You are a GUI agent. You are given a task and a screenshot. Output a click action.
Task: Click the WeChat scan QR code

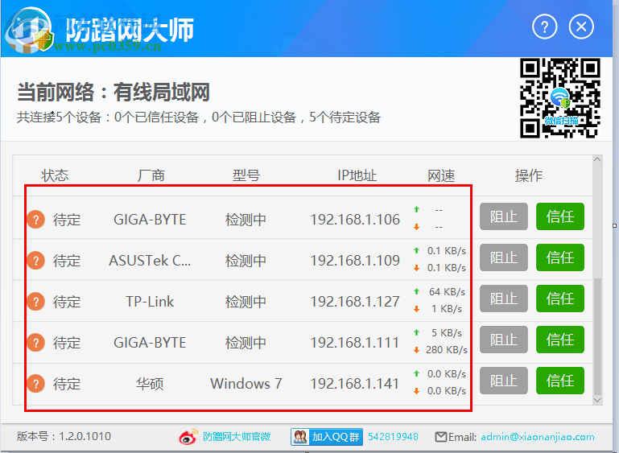[x=560, y=98]
